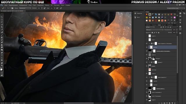Click the Add layer mask icon
This screenshot has height=104, width=186.
164,103
